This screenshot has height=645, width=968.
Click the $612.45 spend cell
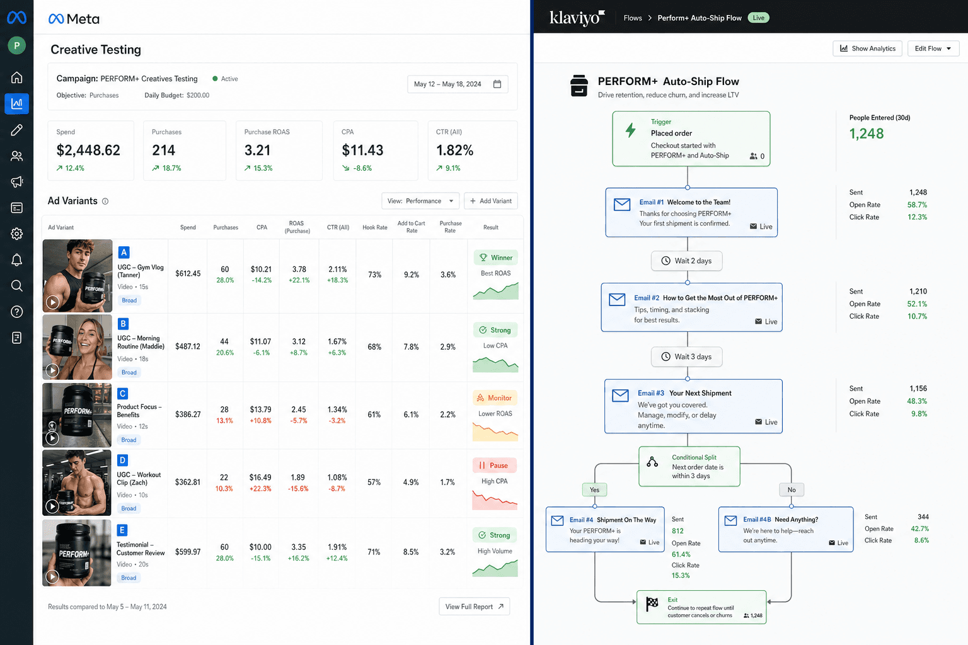point(188,273)
